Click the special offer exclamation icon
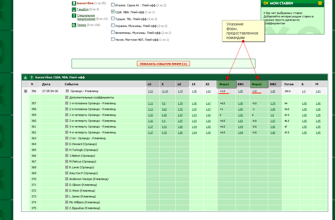The height and width of the screenshot is (220, 335). (x=74, y=16)
